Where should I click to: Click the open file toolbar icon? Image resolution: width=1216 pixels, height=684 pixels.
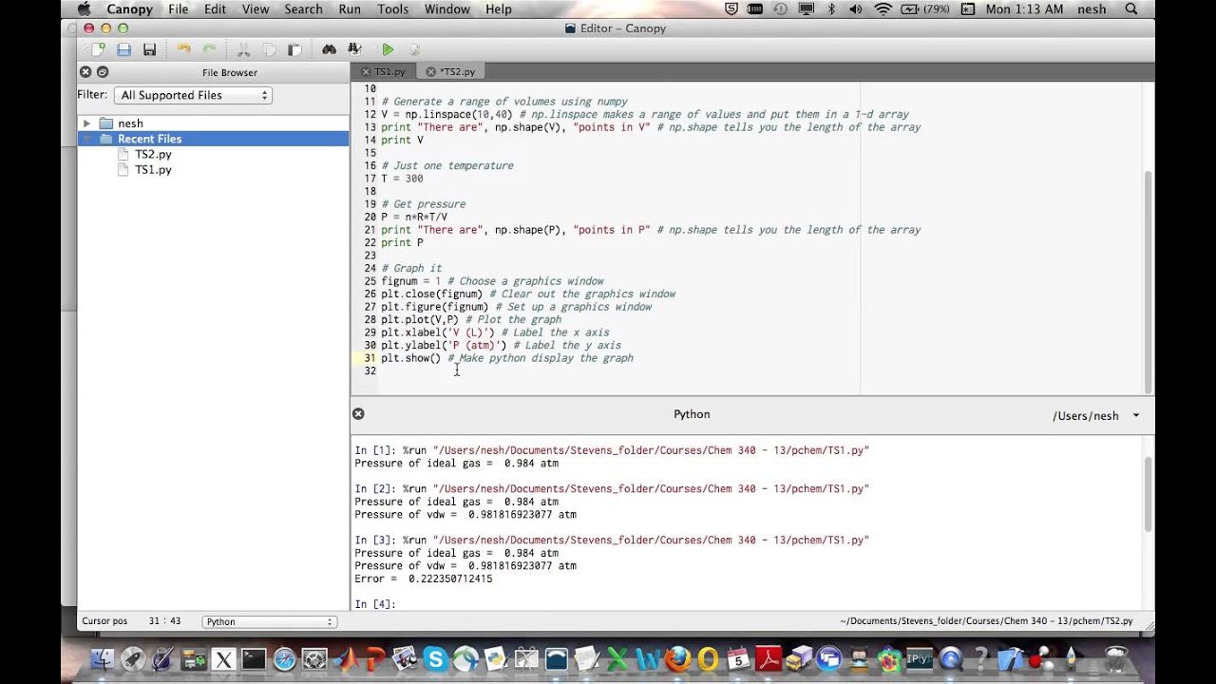tap(123, 49)
